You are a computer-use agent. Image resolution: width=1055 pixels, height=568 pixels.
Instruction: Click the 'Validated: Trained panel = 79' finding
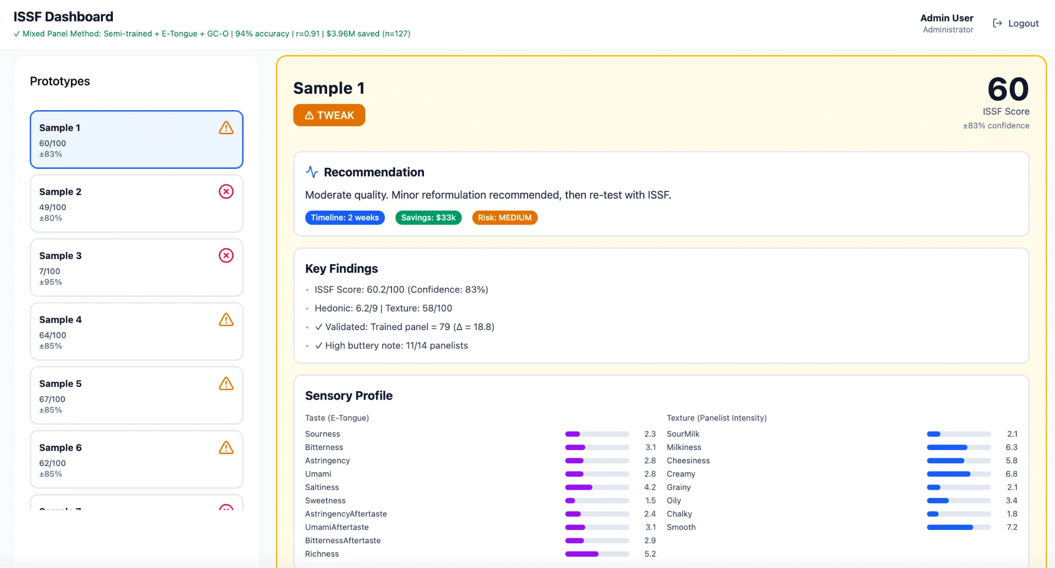point(404,327)
